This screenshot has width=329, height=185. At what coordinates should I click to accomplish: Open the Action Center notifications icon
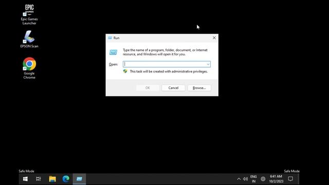(x=290, y=179)
